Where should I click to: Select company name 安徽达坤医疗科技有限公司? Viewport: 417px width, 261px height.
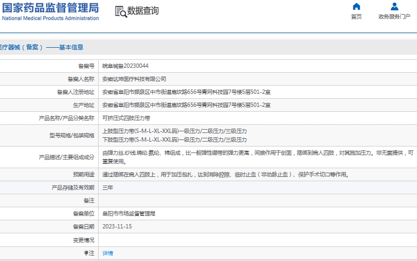click(134, 79)
